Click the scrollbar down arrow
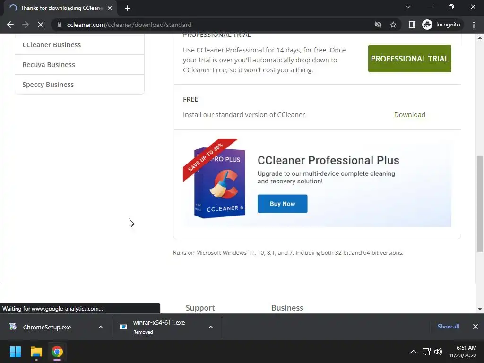The height and width of the screenshot is (363, 484). click(x=480, y=309)
